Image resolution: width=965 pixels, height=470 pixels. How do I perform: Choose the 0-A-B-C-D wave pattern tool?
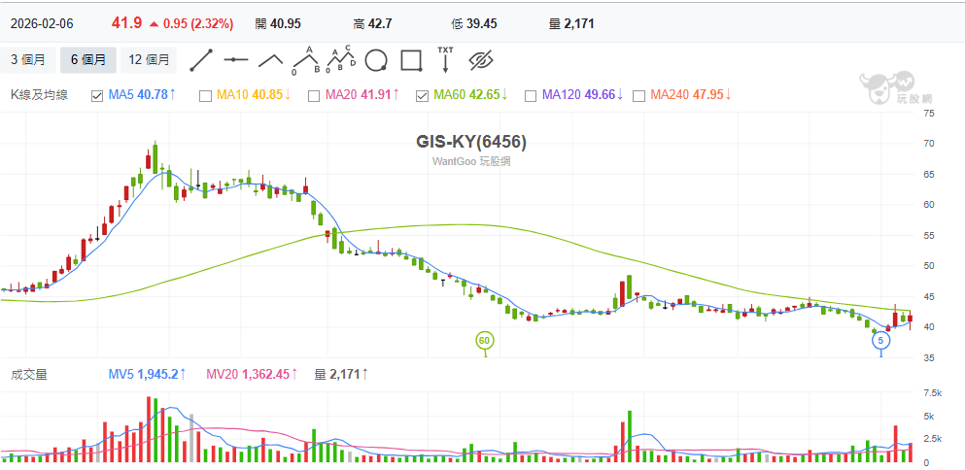[341, 60]
